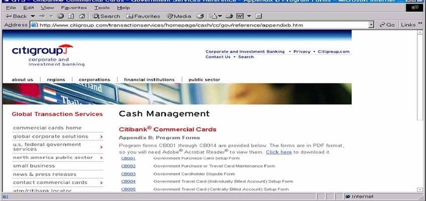Select the corporations navigation tab

(x=95, y=80)
